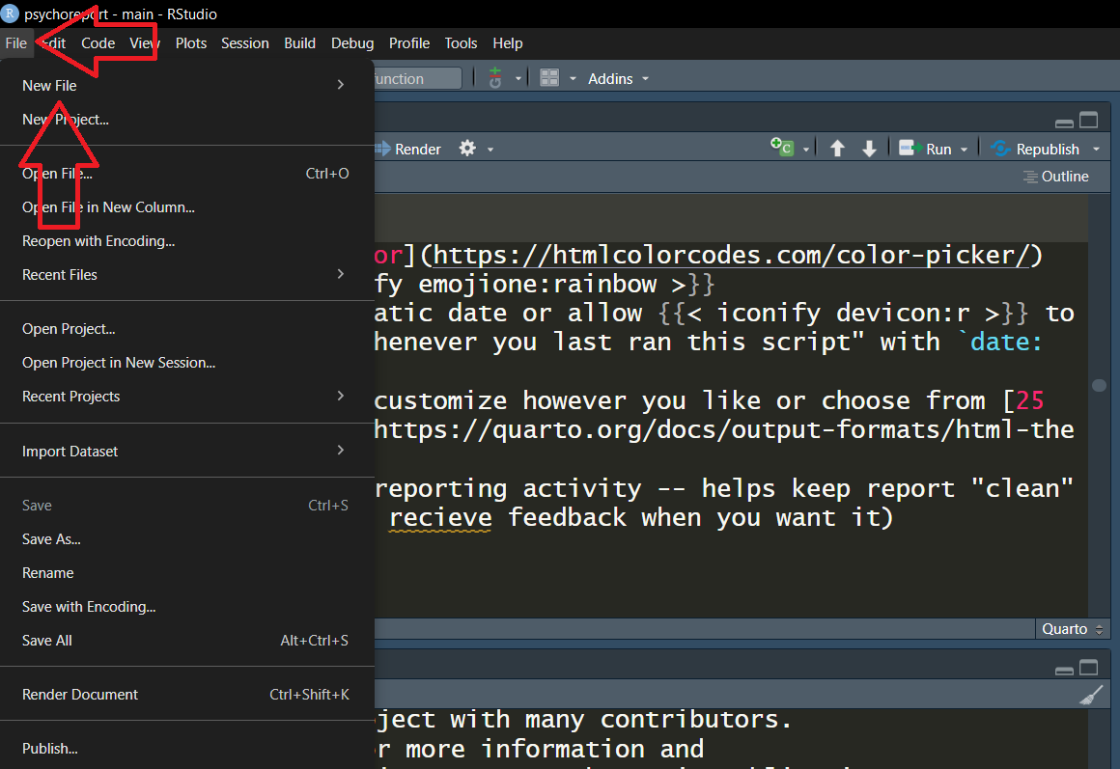Viewport: 1120px width, 769px height.
Task: Go to next chunk with down arrow
Action: (869, 149)
